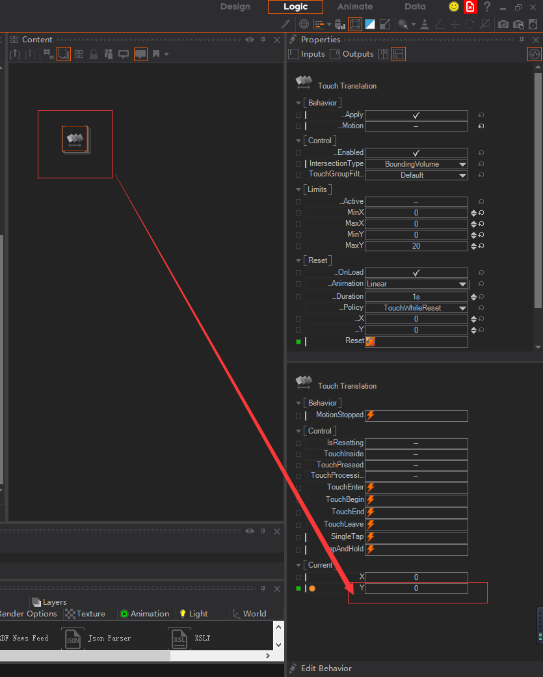This screenshot has height=677, width=543.
Task: Toggle the OnLoad checkbox under Reset
Action: [416, 273]
